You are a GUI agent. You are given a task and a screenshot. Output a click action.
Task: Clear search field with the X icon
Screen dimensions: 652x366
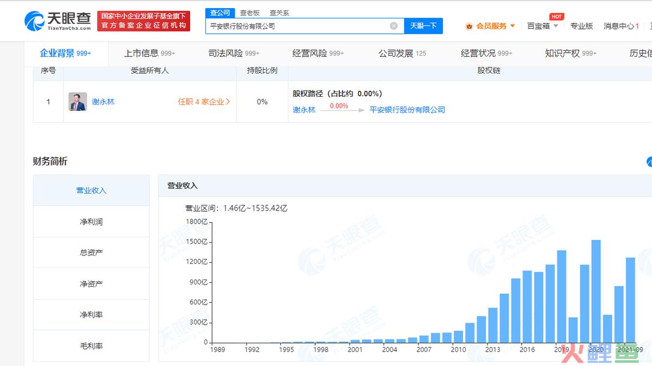coord(394,26)
